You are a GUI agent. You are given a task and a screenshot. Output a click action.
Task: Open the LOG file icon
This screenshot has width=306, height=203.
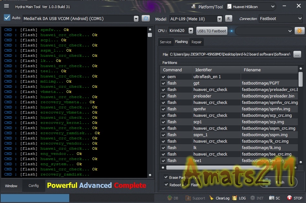pyautogui.click(x=235, y=198)
